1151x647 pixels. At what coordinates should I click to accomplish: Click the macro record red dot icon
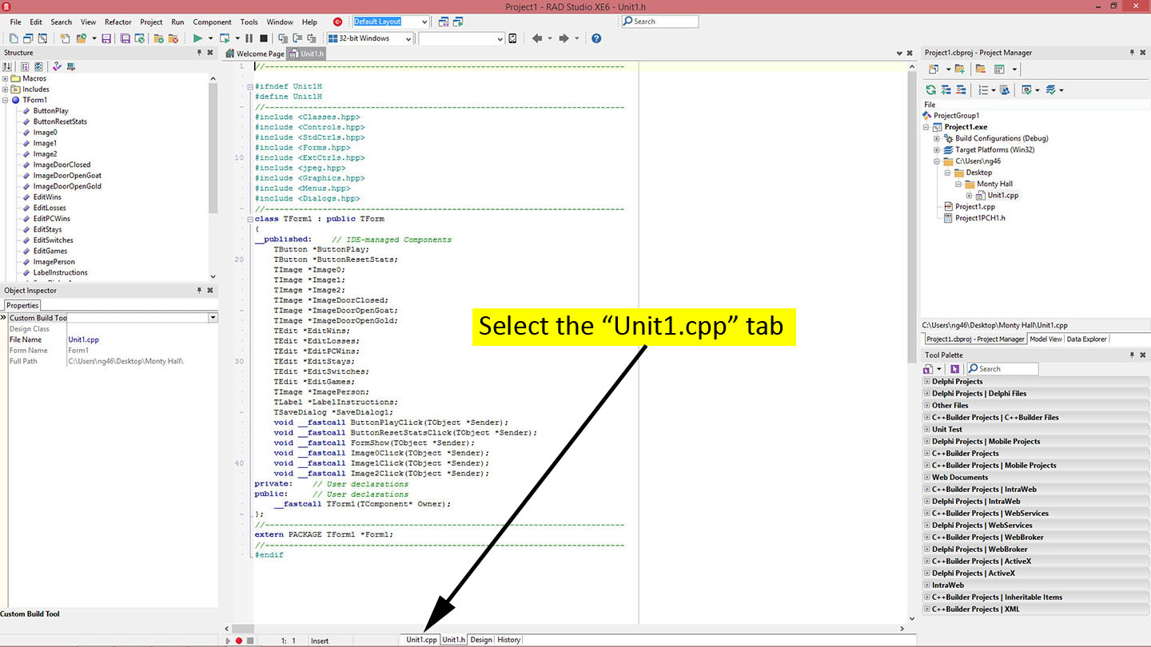[x=238, y=641]
